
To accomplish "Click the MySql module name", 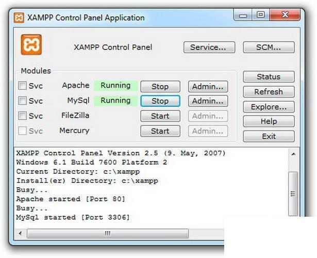I will tap(78, 101).
